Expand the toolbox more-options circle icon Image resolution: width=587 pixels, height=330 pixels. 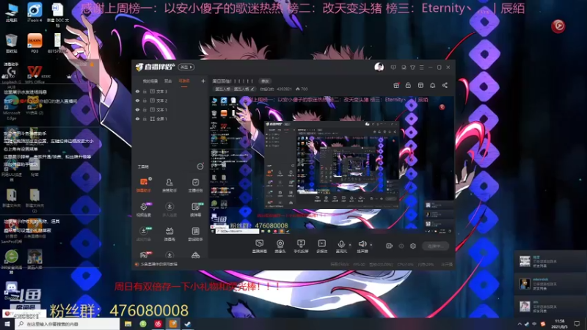pos(200,166)
